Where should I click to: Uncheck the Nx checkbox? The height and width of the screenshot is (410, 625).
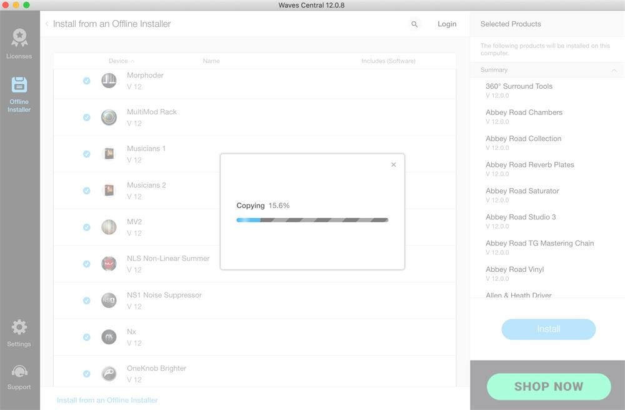(x=86, y=337)
